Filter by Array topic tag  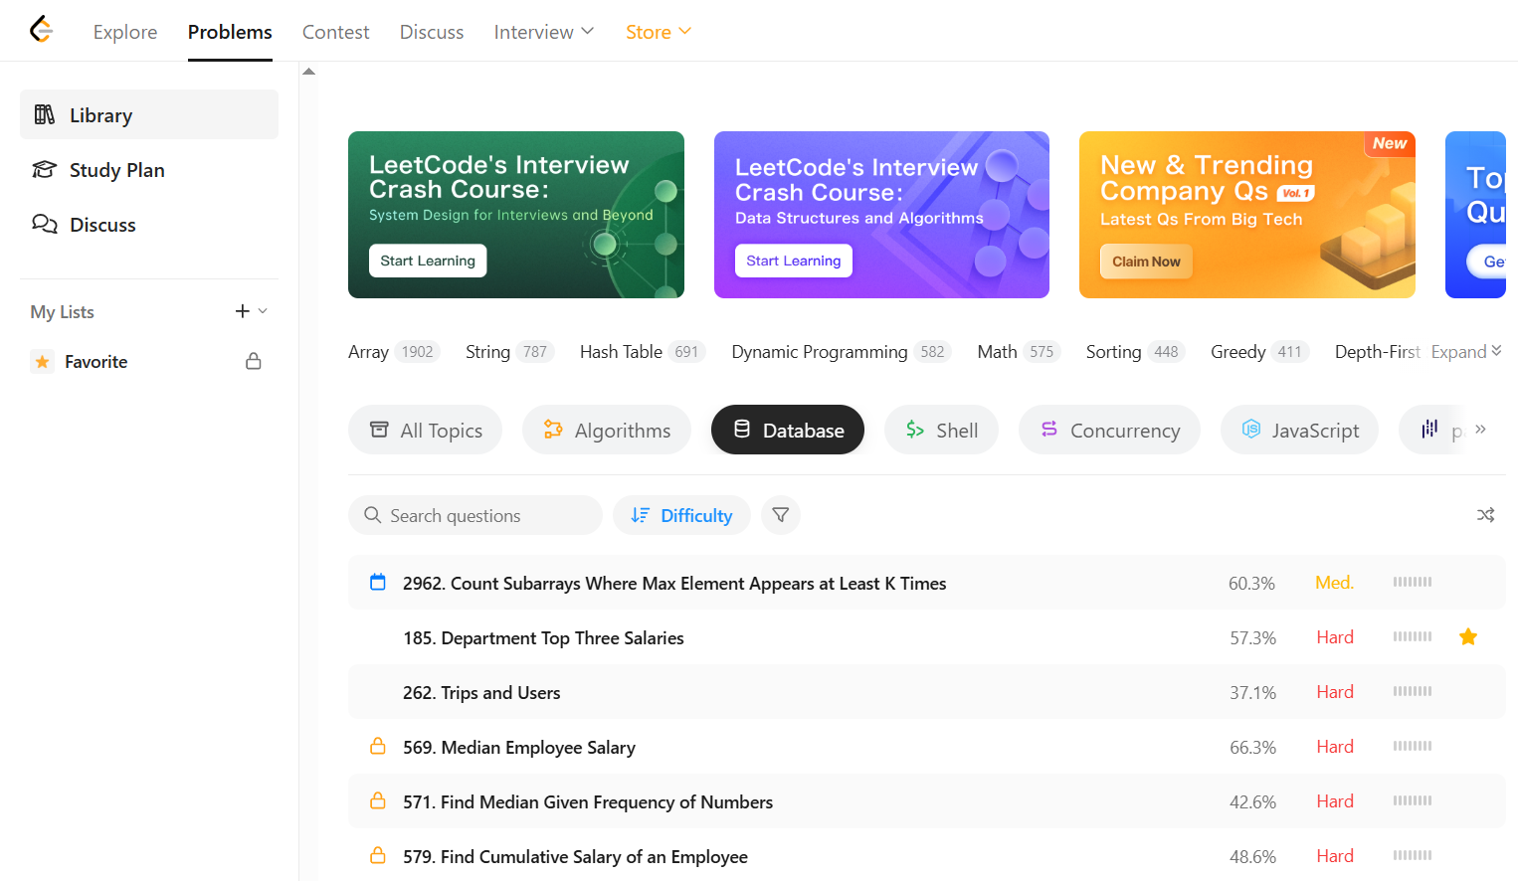tap(394, 352)
